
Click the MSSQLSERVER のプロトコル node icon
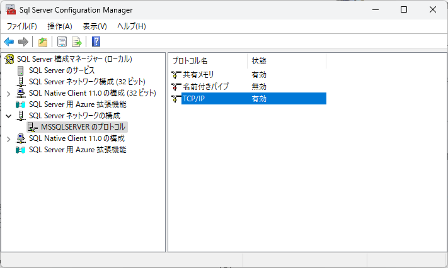(33, 127)
